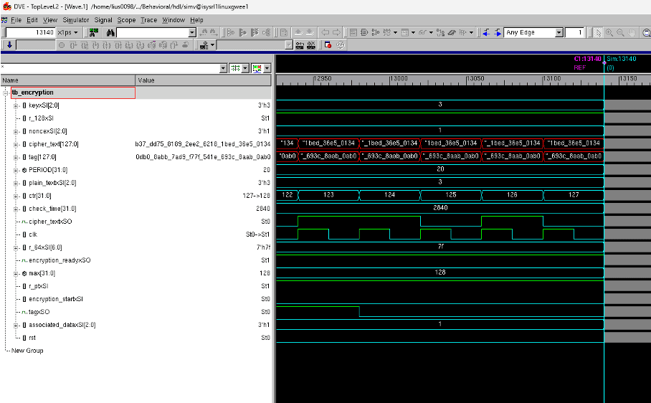Expand the keyxSI[2:0] signal
The height and width of the screenshot is (403, 651).
[16, 106]
